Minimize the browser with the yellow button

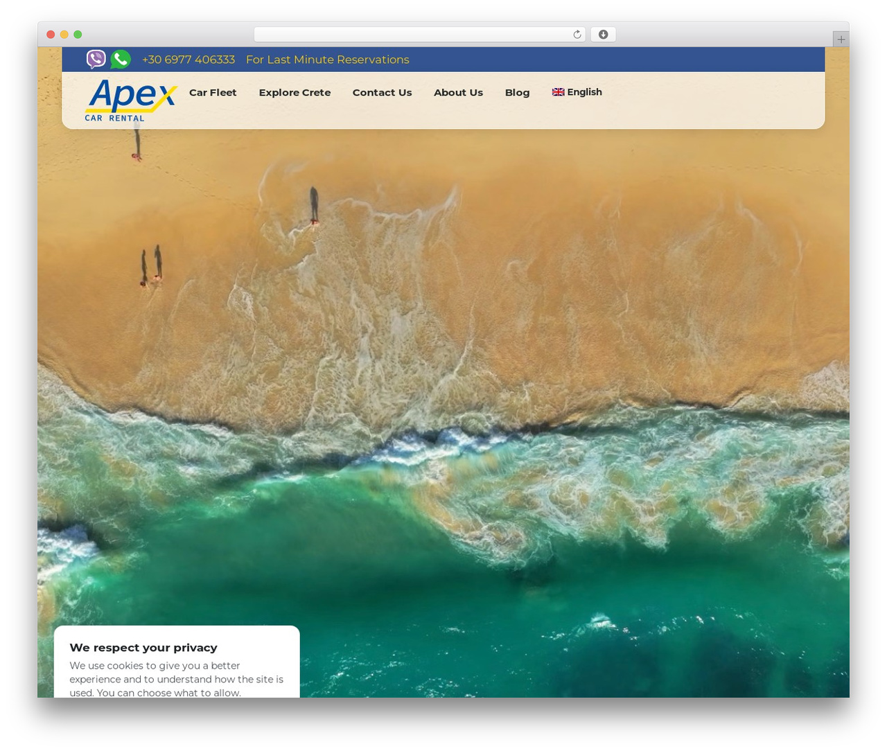pos(64,35)
